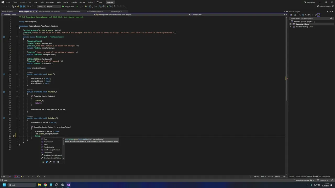Click the Solution Explorer collapse all icon
The height and width of the screenshot is (188, 335).
click(x=306, y=15)
